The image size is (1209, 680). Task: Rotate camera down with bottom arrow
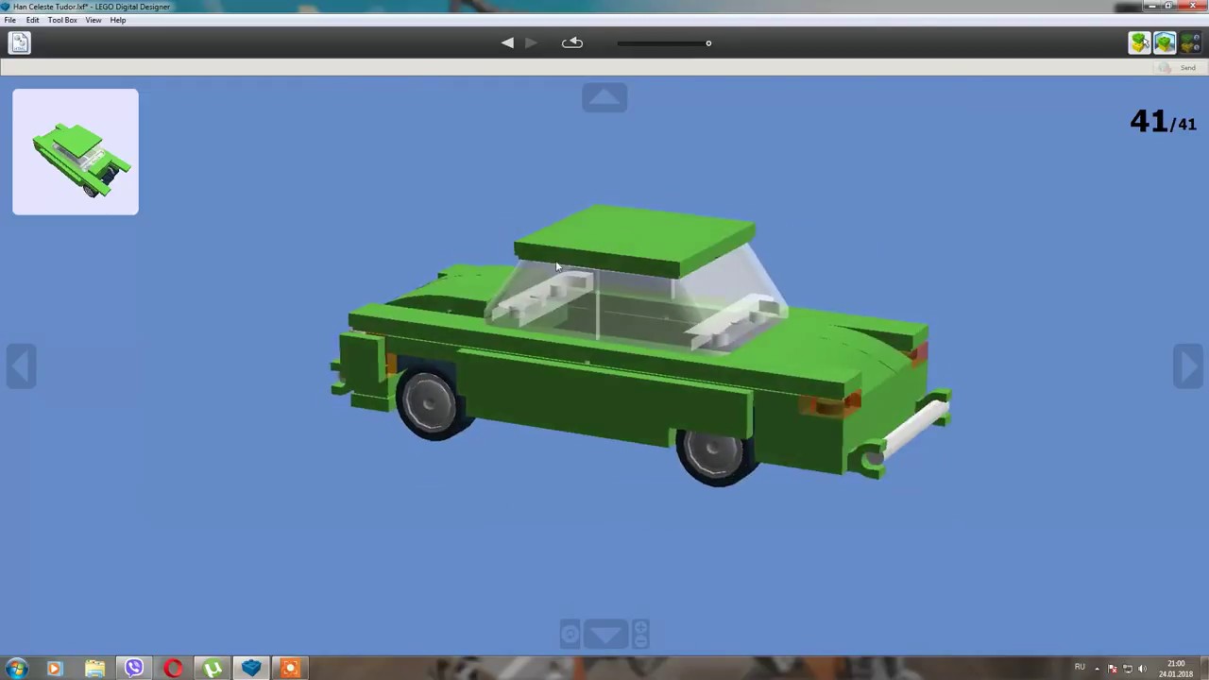[x=604, y=634]
